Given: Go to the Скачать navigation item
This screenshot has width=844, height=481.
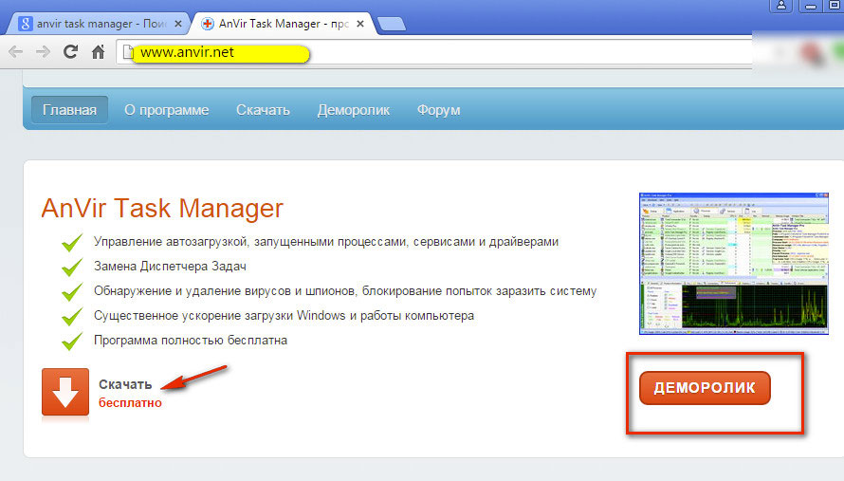Looking at the screenshot, I should [263, 110].
